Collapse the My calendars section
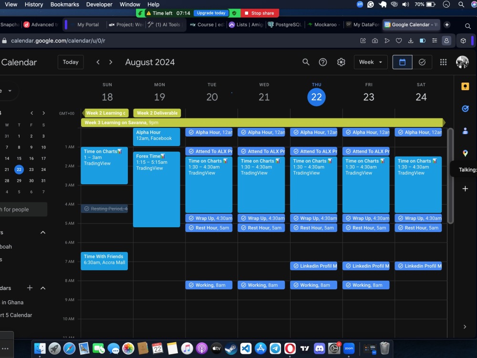Screen dimensions: 477x358 point(43,232)
